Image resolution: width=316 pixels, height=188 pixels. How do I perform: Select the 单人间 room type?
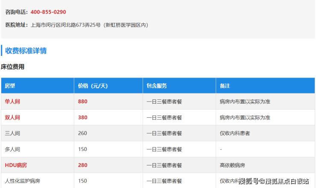pos(12,101)
